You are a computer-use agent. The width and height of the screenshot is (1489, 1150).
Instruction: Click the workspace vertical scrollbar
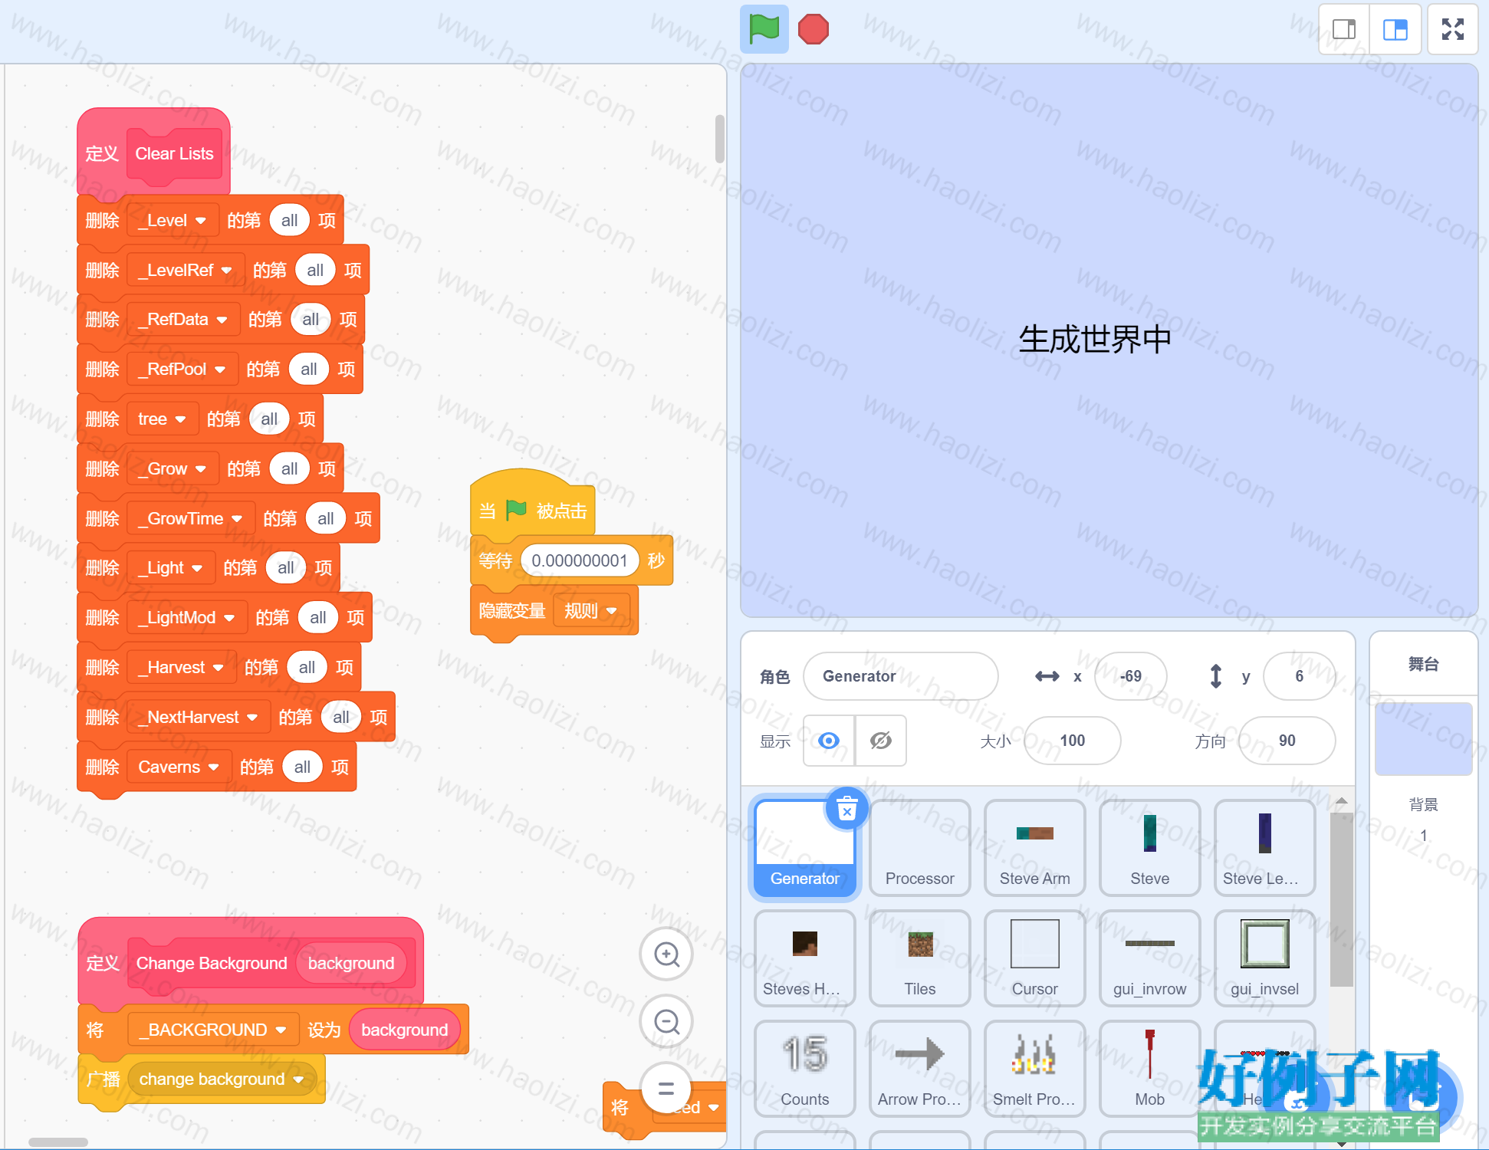719,139
